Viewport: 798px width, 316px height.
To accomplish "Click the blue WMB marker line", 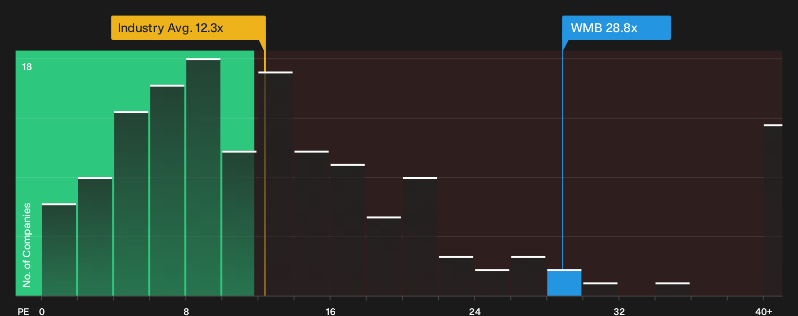I will tap(562, 160).
